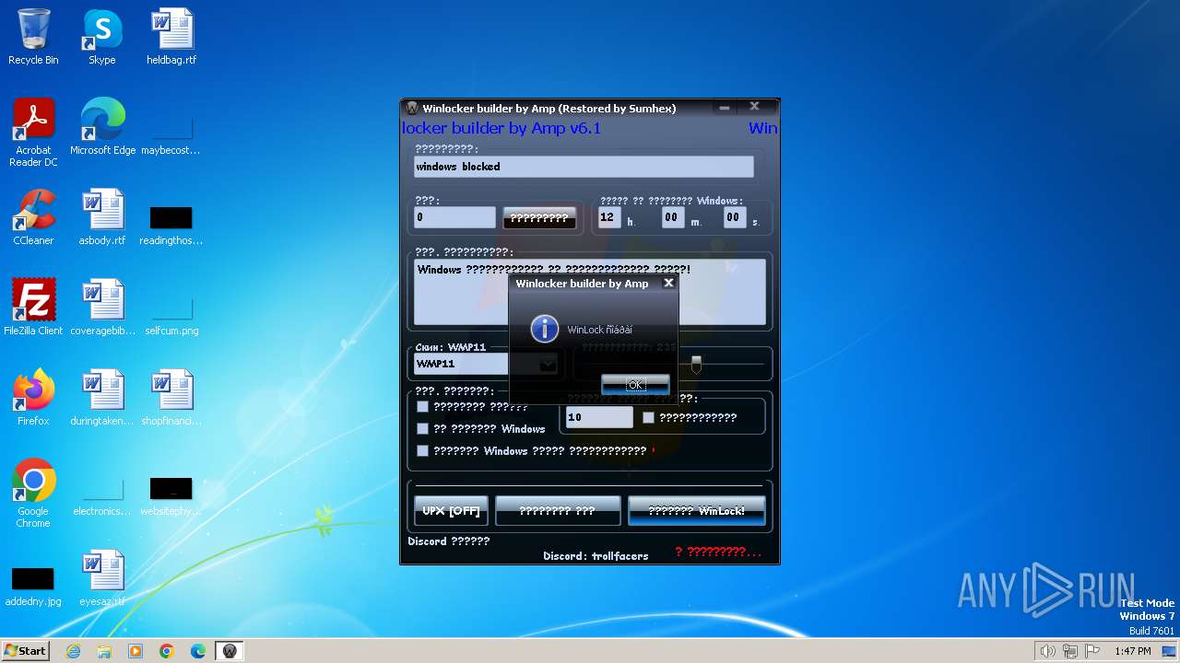Open Edge from the taskbar
This screenshot has width=1180, height=663.
198,651
